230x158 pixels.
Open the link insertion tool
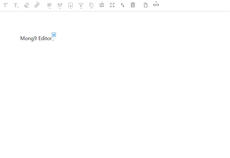37,5
